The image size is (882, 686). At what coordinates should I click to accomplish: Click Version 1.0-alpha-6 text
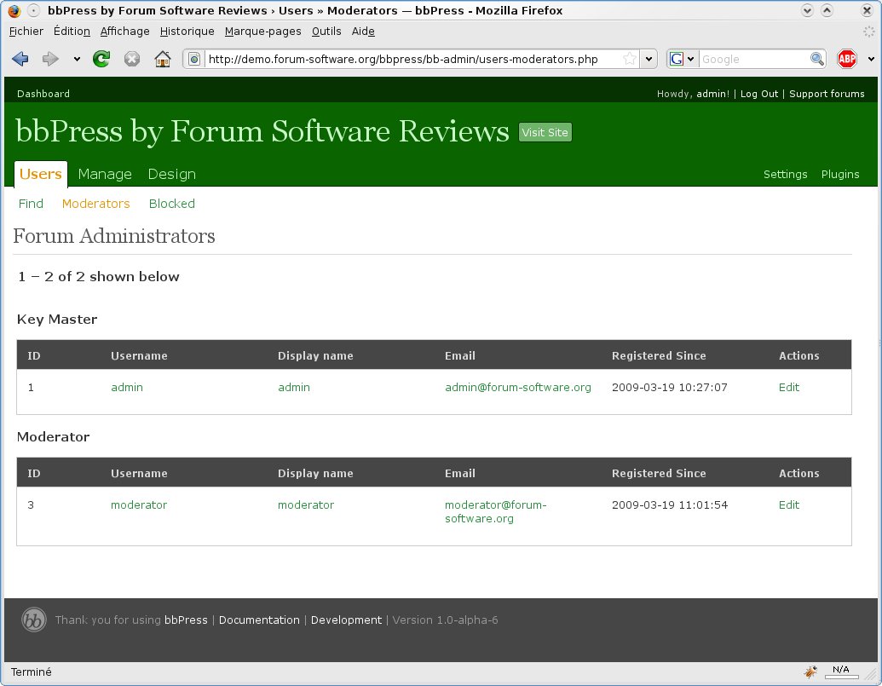(x=445, y=620)
